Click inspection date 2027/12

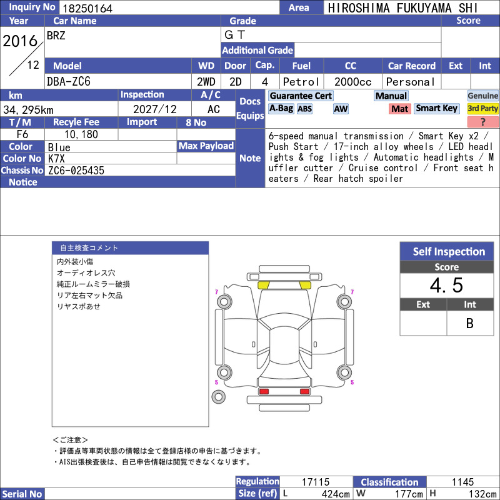click(x=154, y=109)
